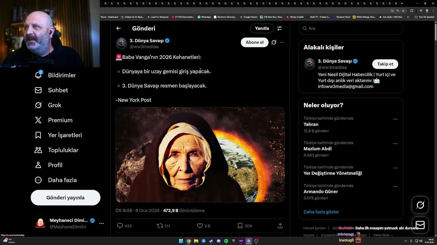Viewport: 437px width, 245px height.
Task: Click Discord icon in the taskbar
Action: coord(218,241)
